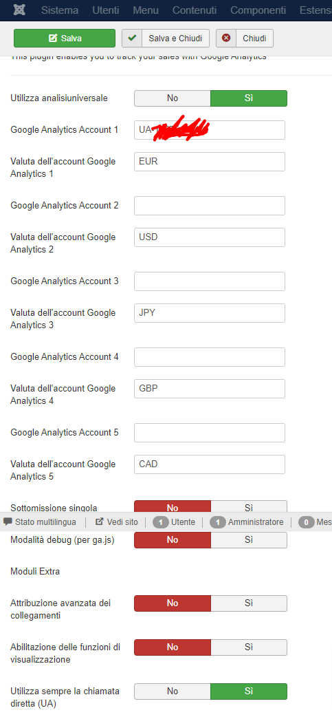Click the currency field containing JPY
The height and width of the screenshot is (719, 332).
[210, 313]
